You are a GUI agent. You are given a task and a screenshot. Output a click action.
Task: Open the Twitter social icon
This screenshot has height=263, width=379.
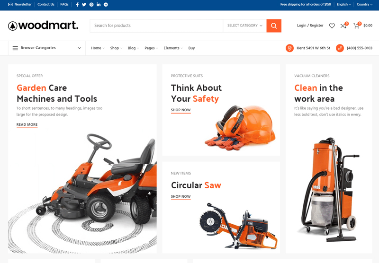tap(84, 4)
